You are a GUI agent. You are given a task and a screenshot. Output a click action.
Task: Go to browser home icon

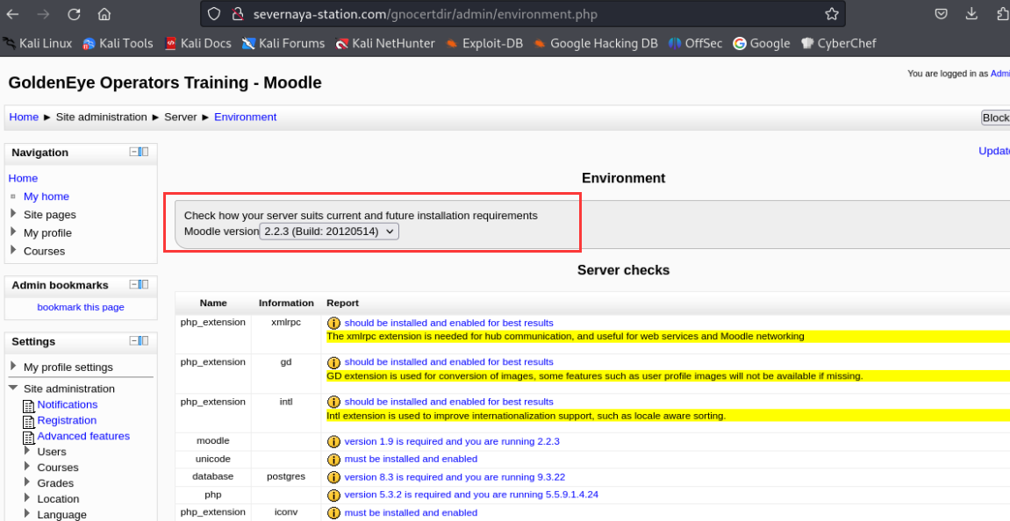[x=104, y=14]
